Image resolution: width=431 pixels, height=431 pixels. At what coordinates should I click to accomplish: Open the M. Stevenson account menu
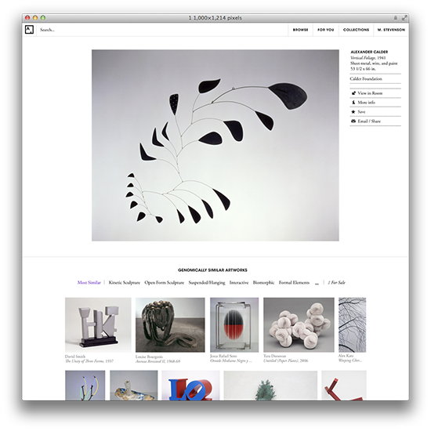click(x=391, y=30)
